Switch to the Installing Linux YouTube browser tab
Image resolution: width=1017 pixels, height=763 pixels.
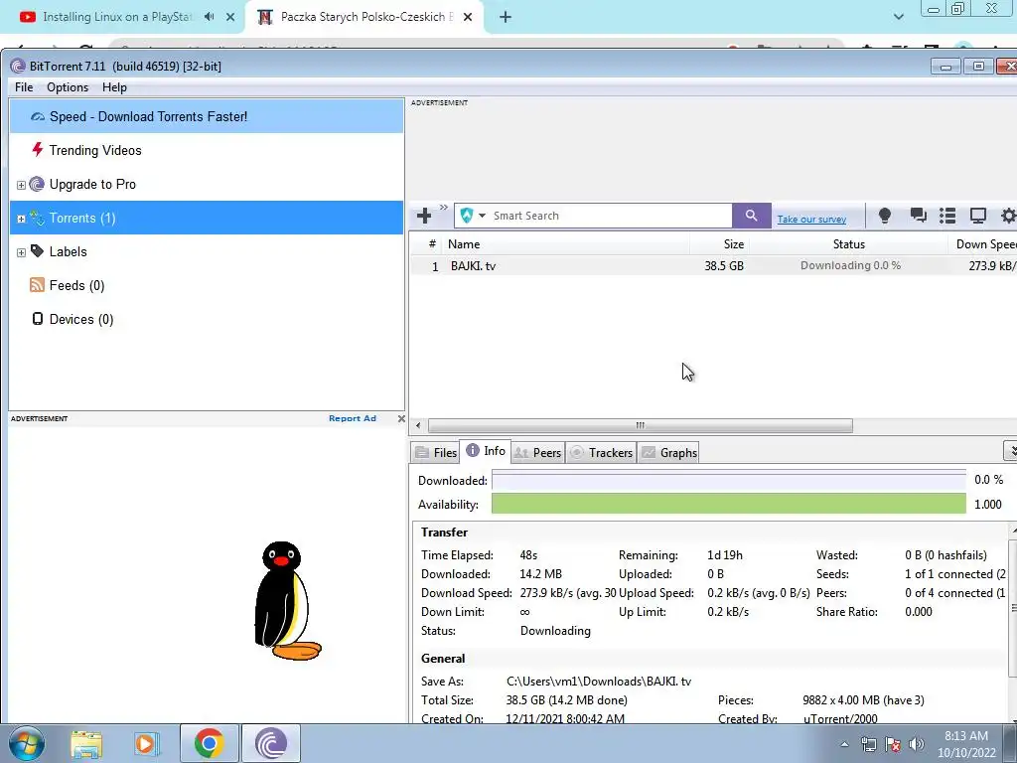click(x=117, y=17)
